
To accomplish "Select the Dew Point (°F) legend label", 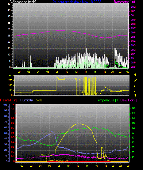I will click(131, 100).
